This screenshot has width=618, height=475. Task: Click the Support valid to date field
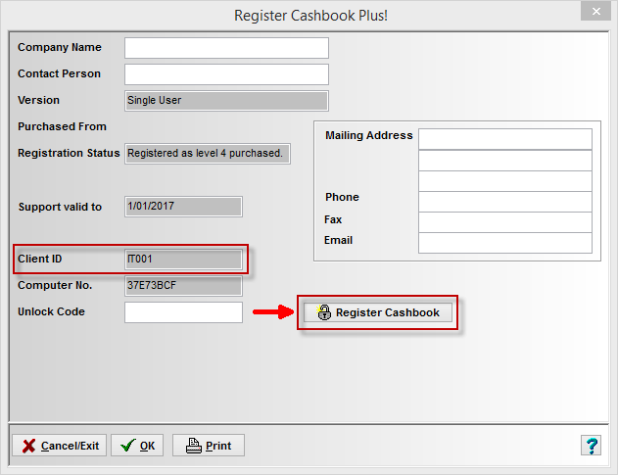click(184, 207)
